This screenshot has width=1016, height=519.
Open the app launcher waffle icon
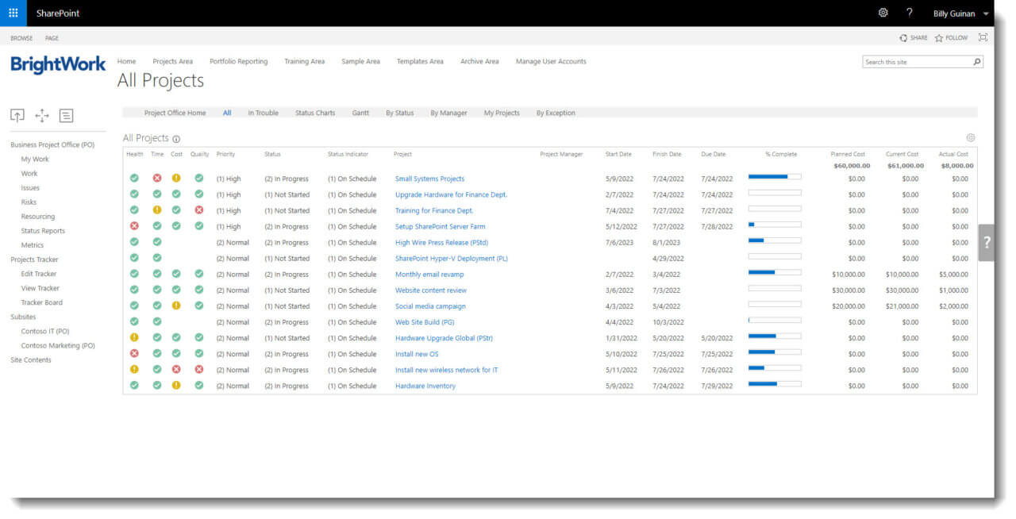(11, 13)
